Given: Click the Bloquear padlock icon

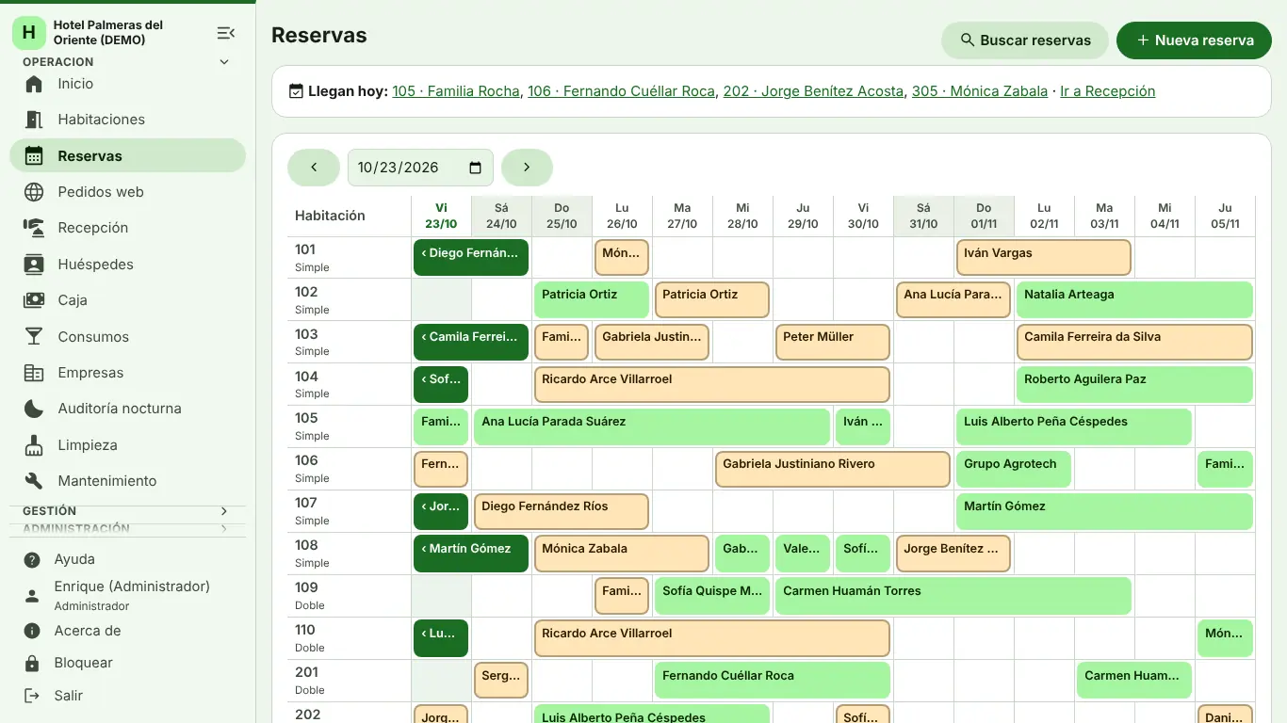Looking at the screenshot, I should 32,663.
